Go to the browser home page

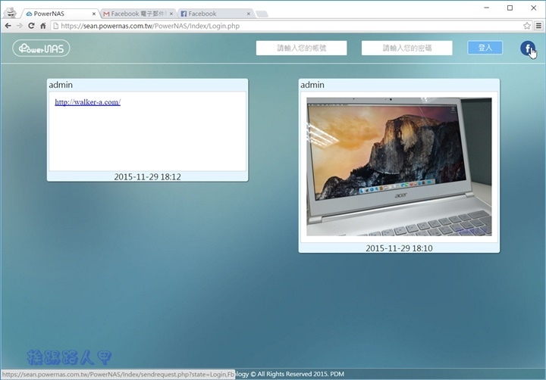click(x=43, y=26)
